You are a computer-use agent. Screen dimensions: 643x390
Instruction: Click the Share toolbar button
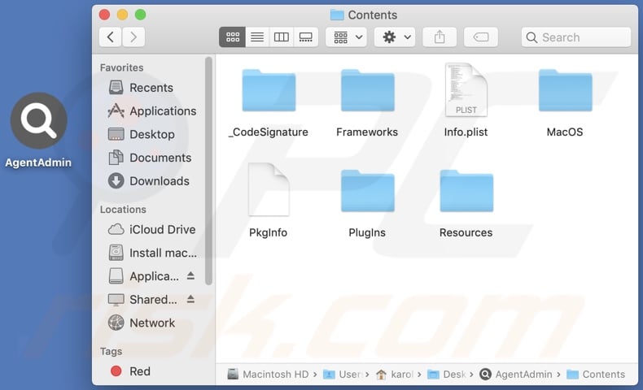tap(440, 37)
